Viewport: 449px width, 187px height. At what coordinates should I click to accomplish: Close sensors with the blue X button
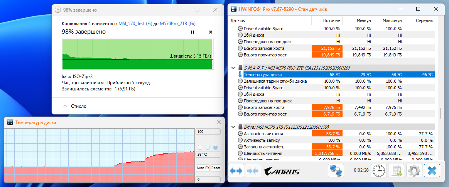point(432,171)
